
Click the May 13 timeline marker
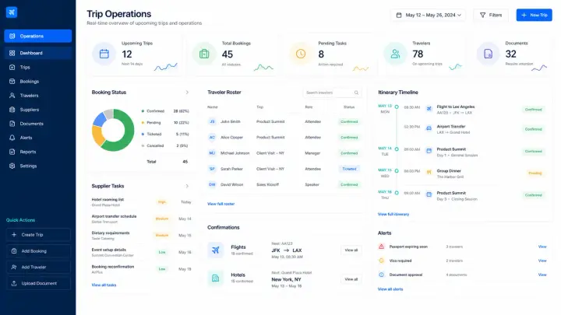[x=397, y=107]
